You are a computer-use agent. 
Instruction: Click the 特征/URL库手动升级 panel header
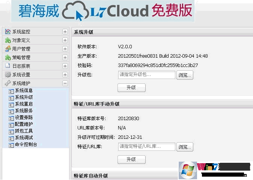click(x=163, y=104)
